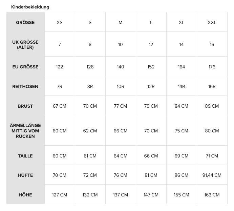Click the HÖHE row header
The height and width of the screenshot is (211, 234).
tap(25, 195)
